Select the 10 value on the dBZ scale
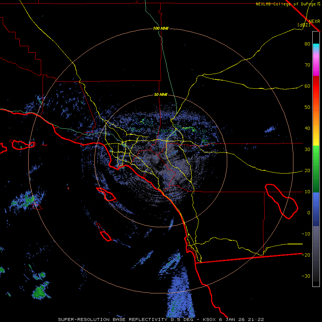Viewport: 322px width, 322px height. pyautogui.click(x=307, y=192)
